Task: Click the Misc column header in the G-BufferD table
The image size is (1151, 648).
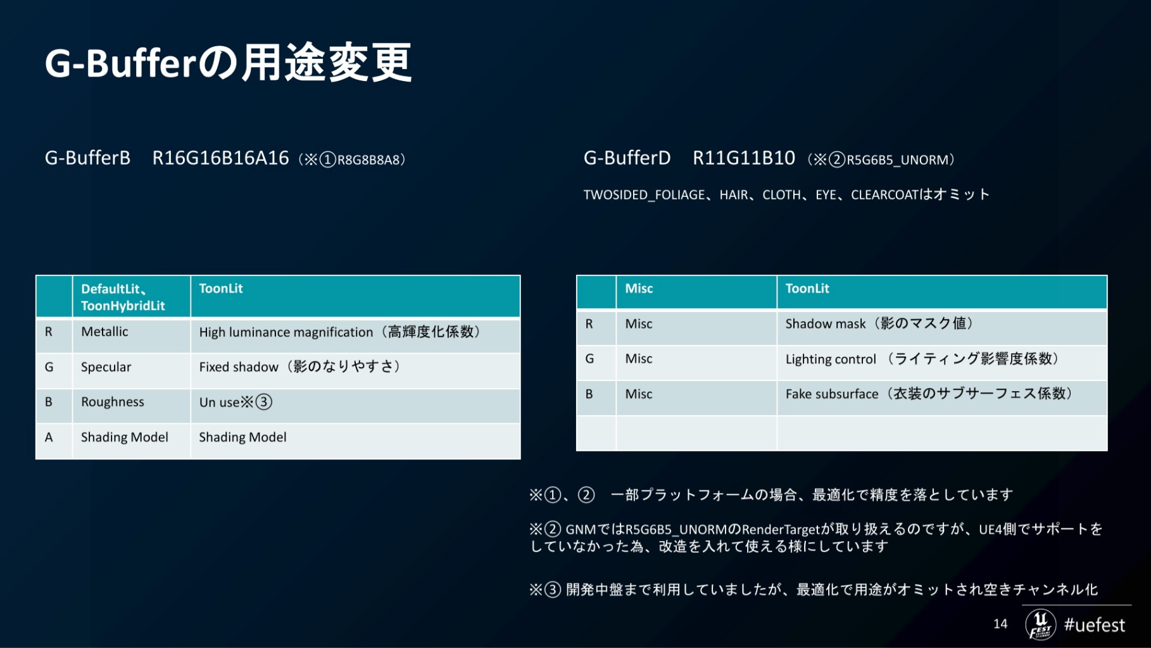Action: point(639,289)
